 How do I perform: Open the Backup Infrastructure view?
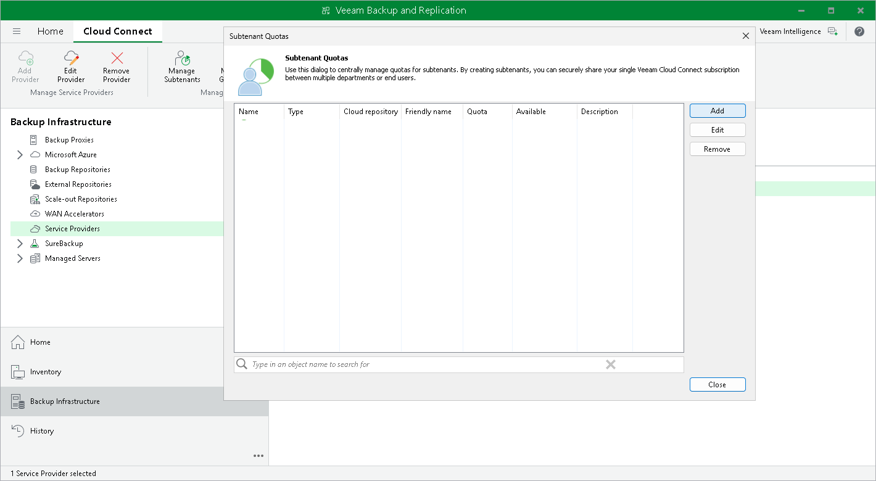134,401
